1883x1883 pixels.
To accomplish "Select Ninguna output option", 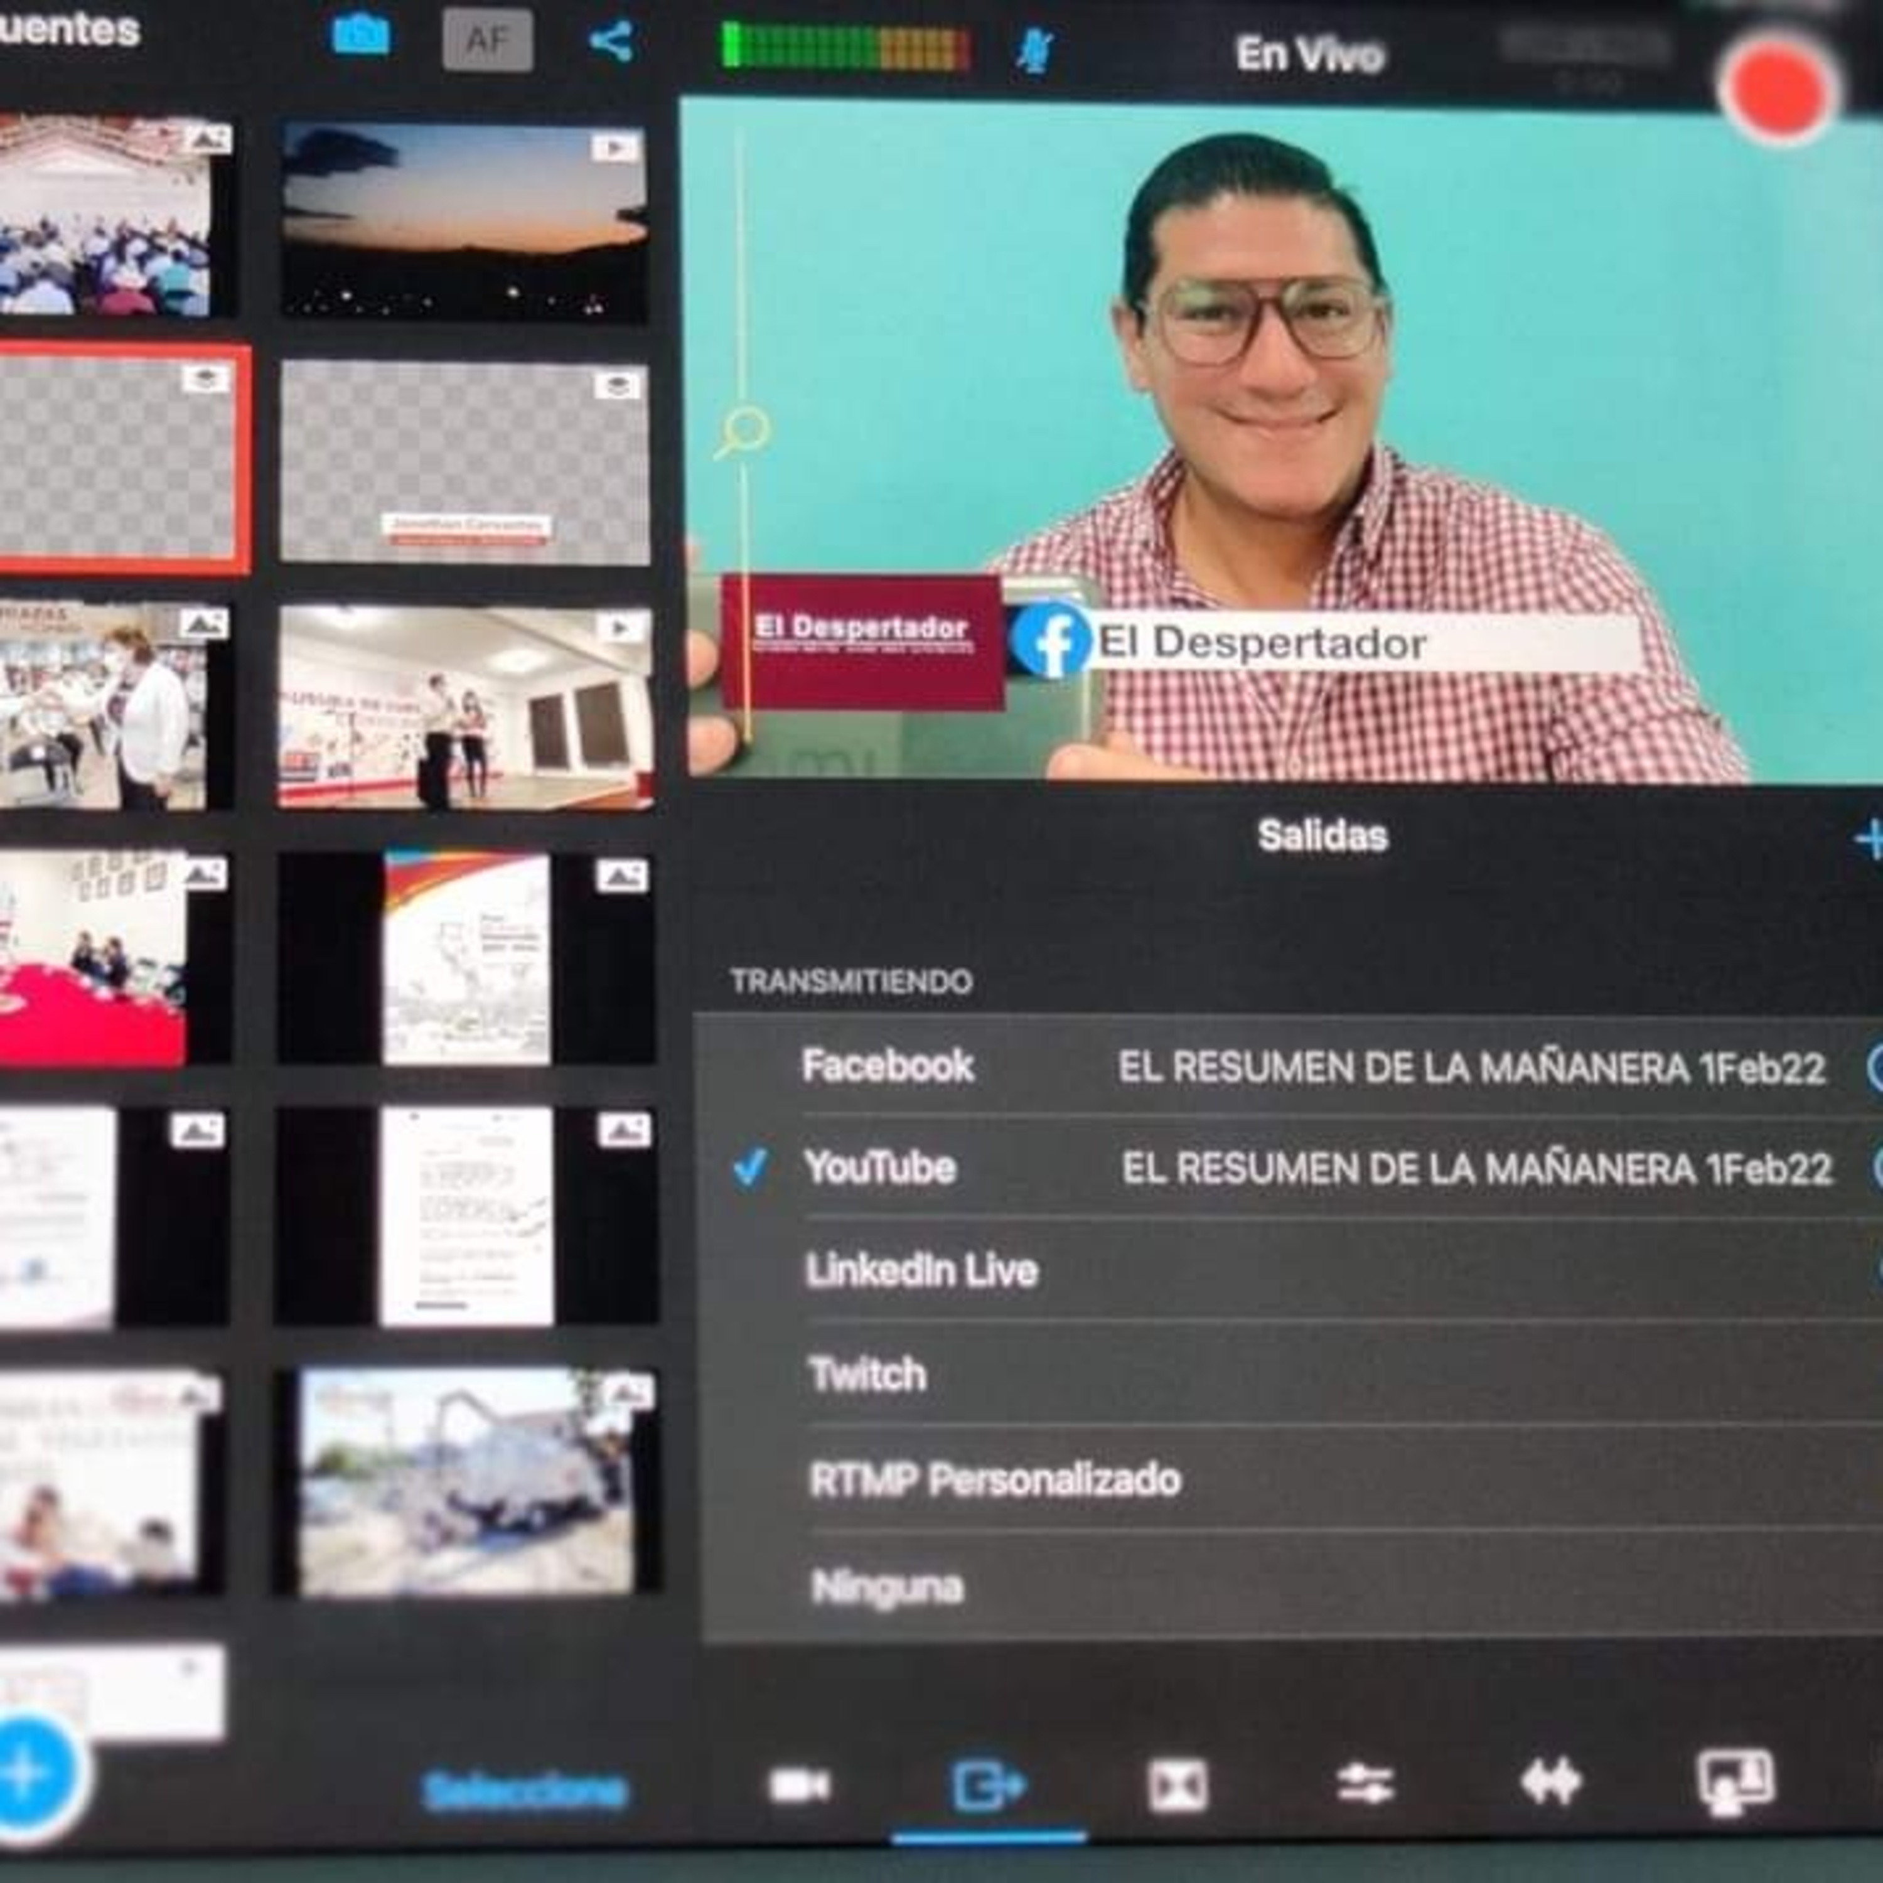I will click(x=1292, y=1587).
